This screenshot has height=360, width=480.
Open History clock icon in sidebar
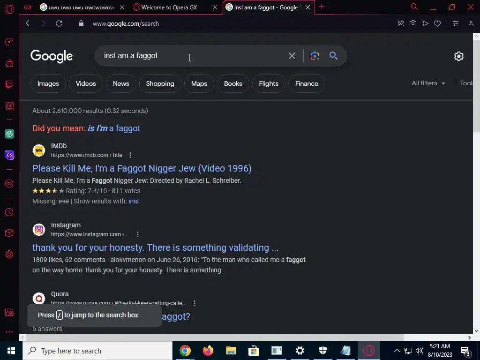pos(9,212)
